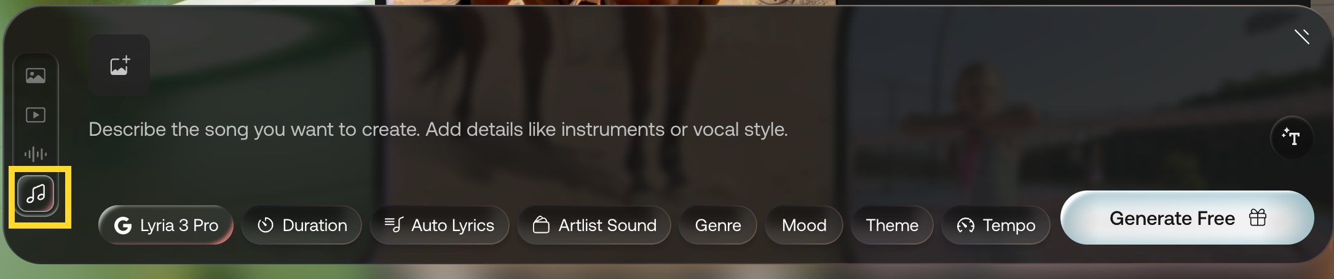The image size is (1334, 279).
Task: Click the gift icon on Generate Free
Action: (x=1258, y=218)
